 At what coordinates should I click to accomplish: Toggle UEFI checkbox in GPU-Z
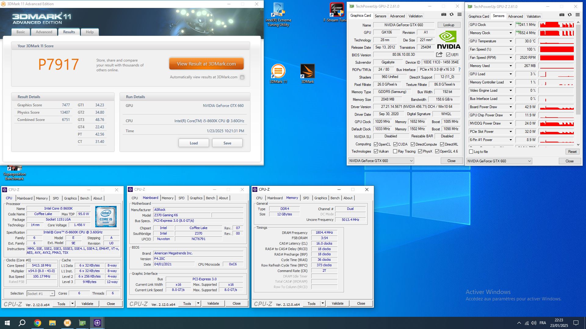(448, 55)
